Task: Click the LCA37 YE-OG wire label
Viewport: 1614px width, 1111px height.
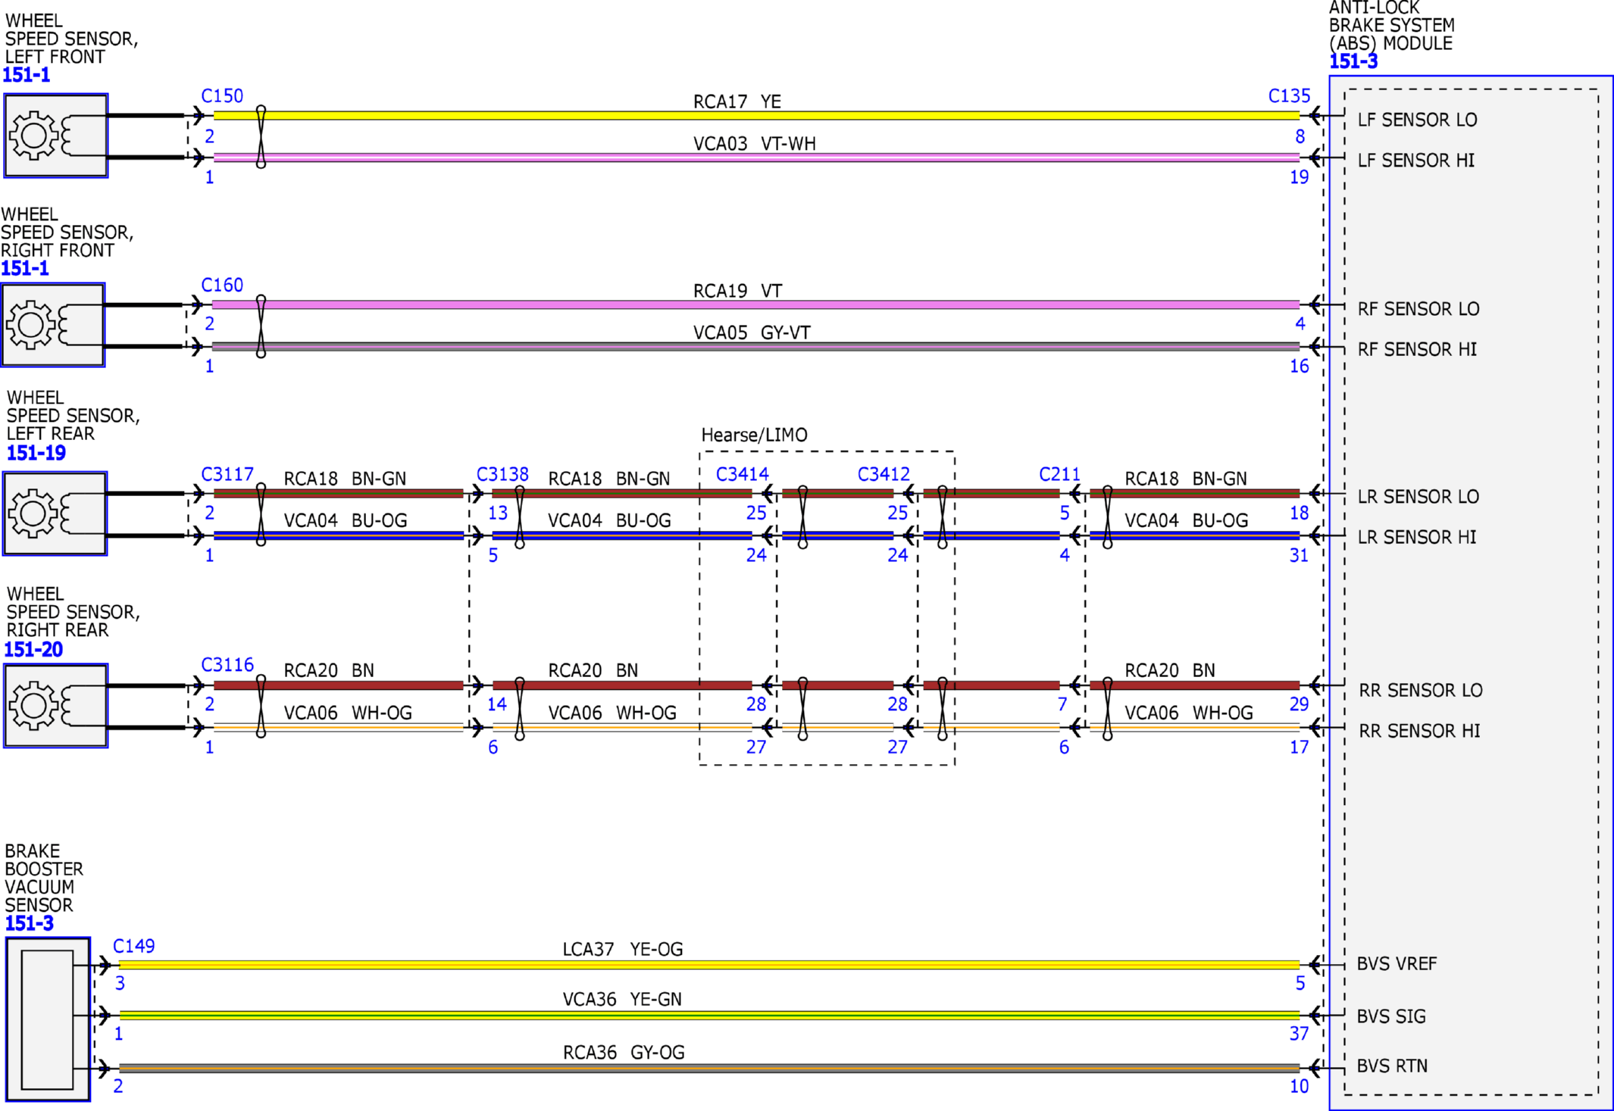Action: point(623,949)
